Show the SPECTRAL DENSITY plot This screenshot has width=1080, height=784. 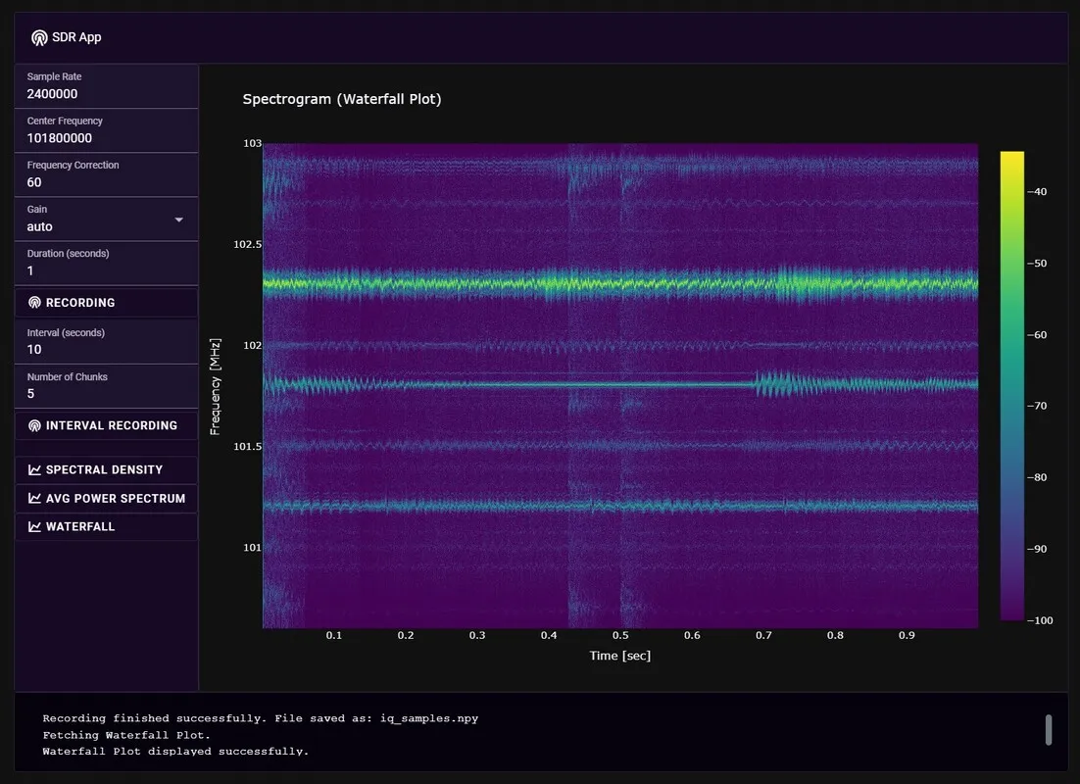coord(106,469)
